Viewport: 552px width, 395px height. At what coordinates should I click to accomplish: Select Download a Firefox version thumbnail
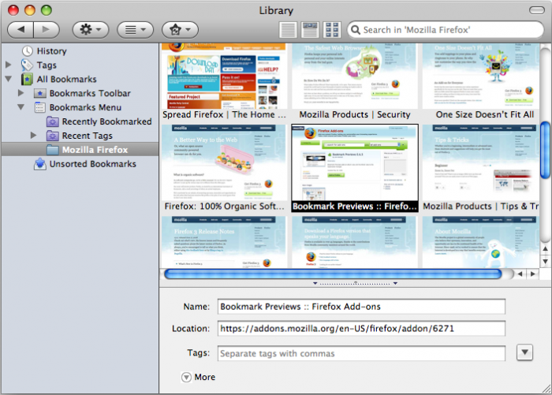coord(355,242)
